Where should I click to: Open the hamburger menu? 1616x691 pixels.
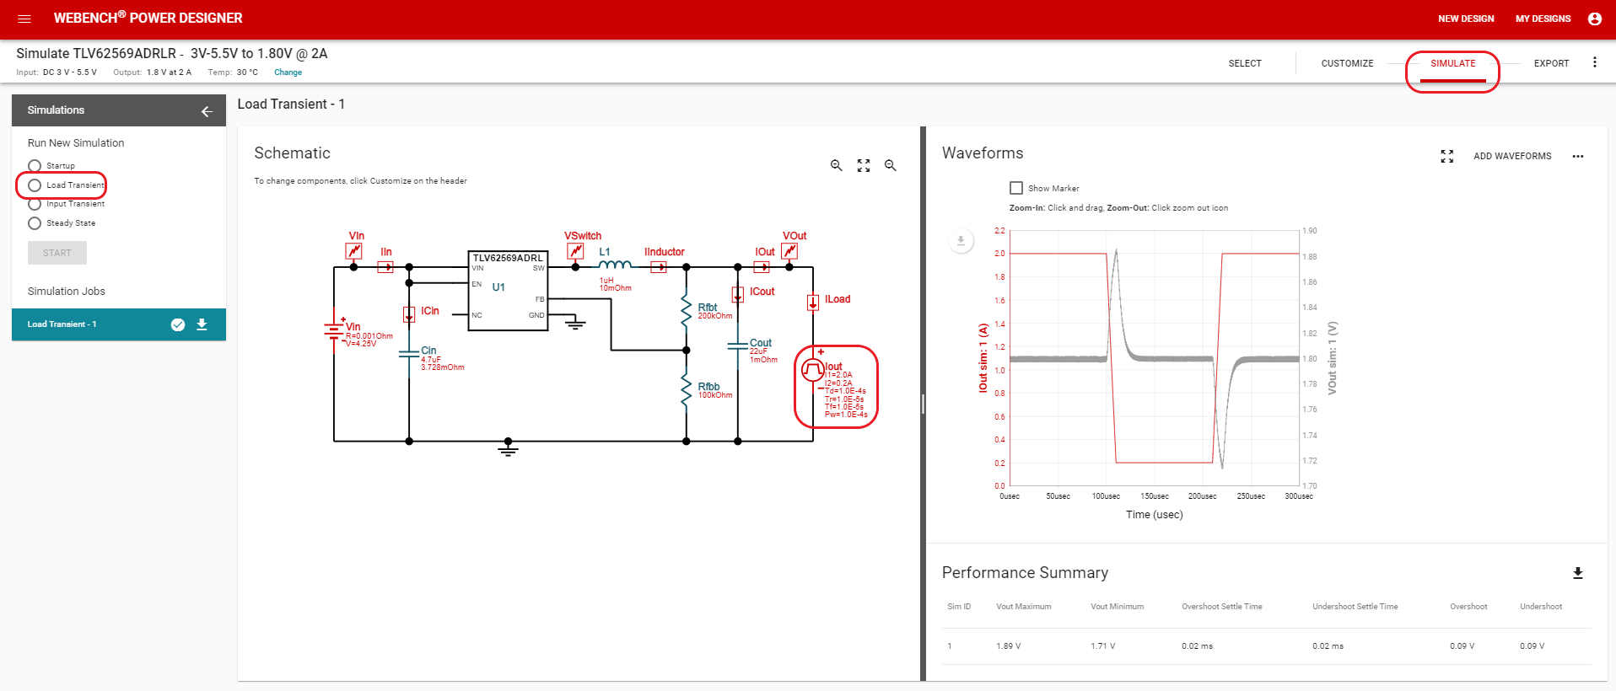[x=24, y=19]
